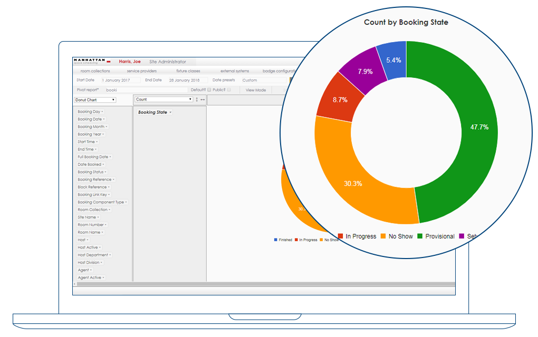The width and height of the screenshot is (538, 337).
Task: Click the magnified red In Progress legend swatch
Action: [340, 236]
